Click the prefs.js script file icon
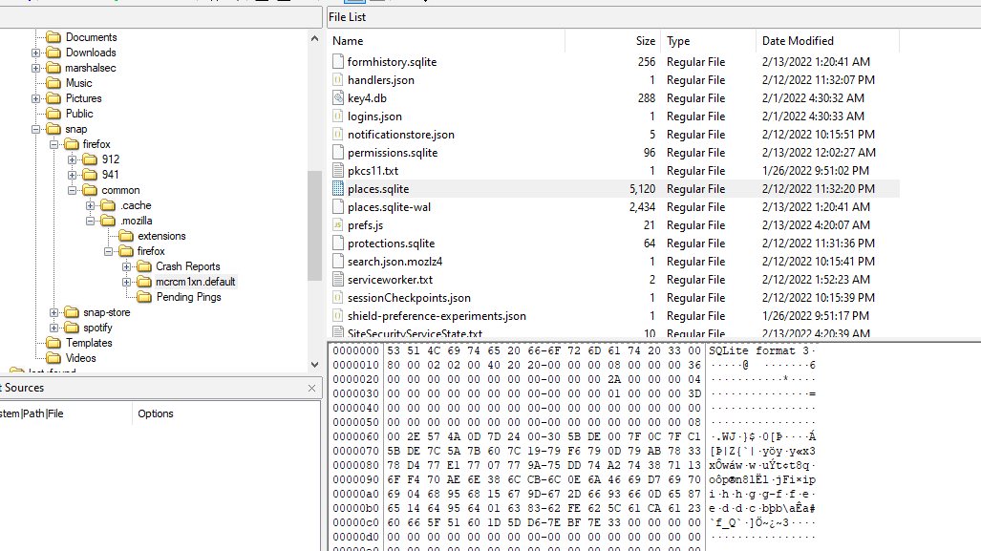The image size is (981, 551). coord(337,225)
